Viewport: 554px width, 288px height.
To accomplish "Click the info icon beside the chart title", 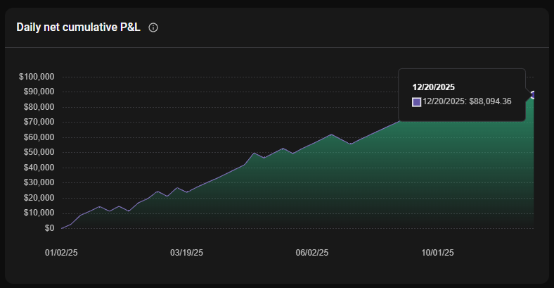I will (153, 27).
